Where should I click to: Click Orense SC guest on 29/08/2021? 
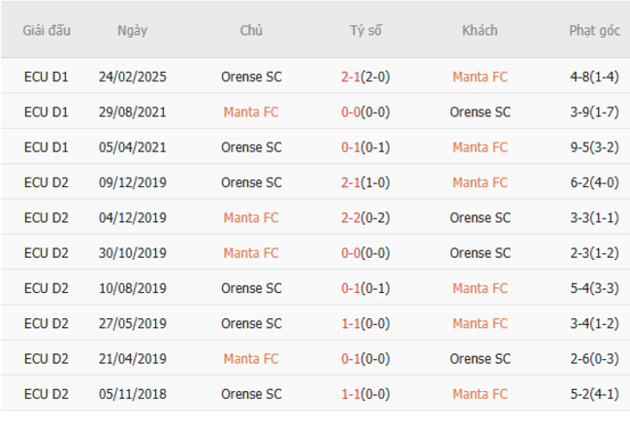coord(480,112)
